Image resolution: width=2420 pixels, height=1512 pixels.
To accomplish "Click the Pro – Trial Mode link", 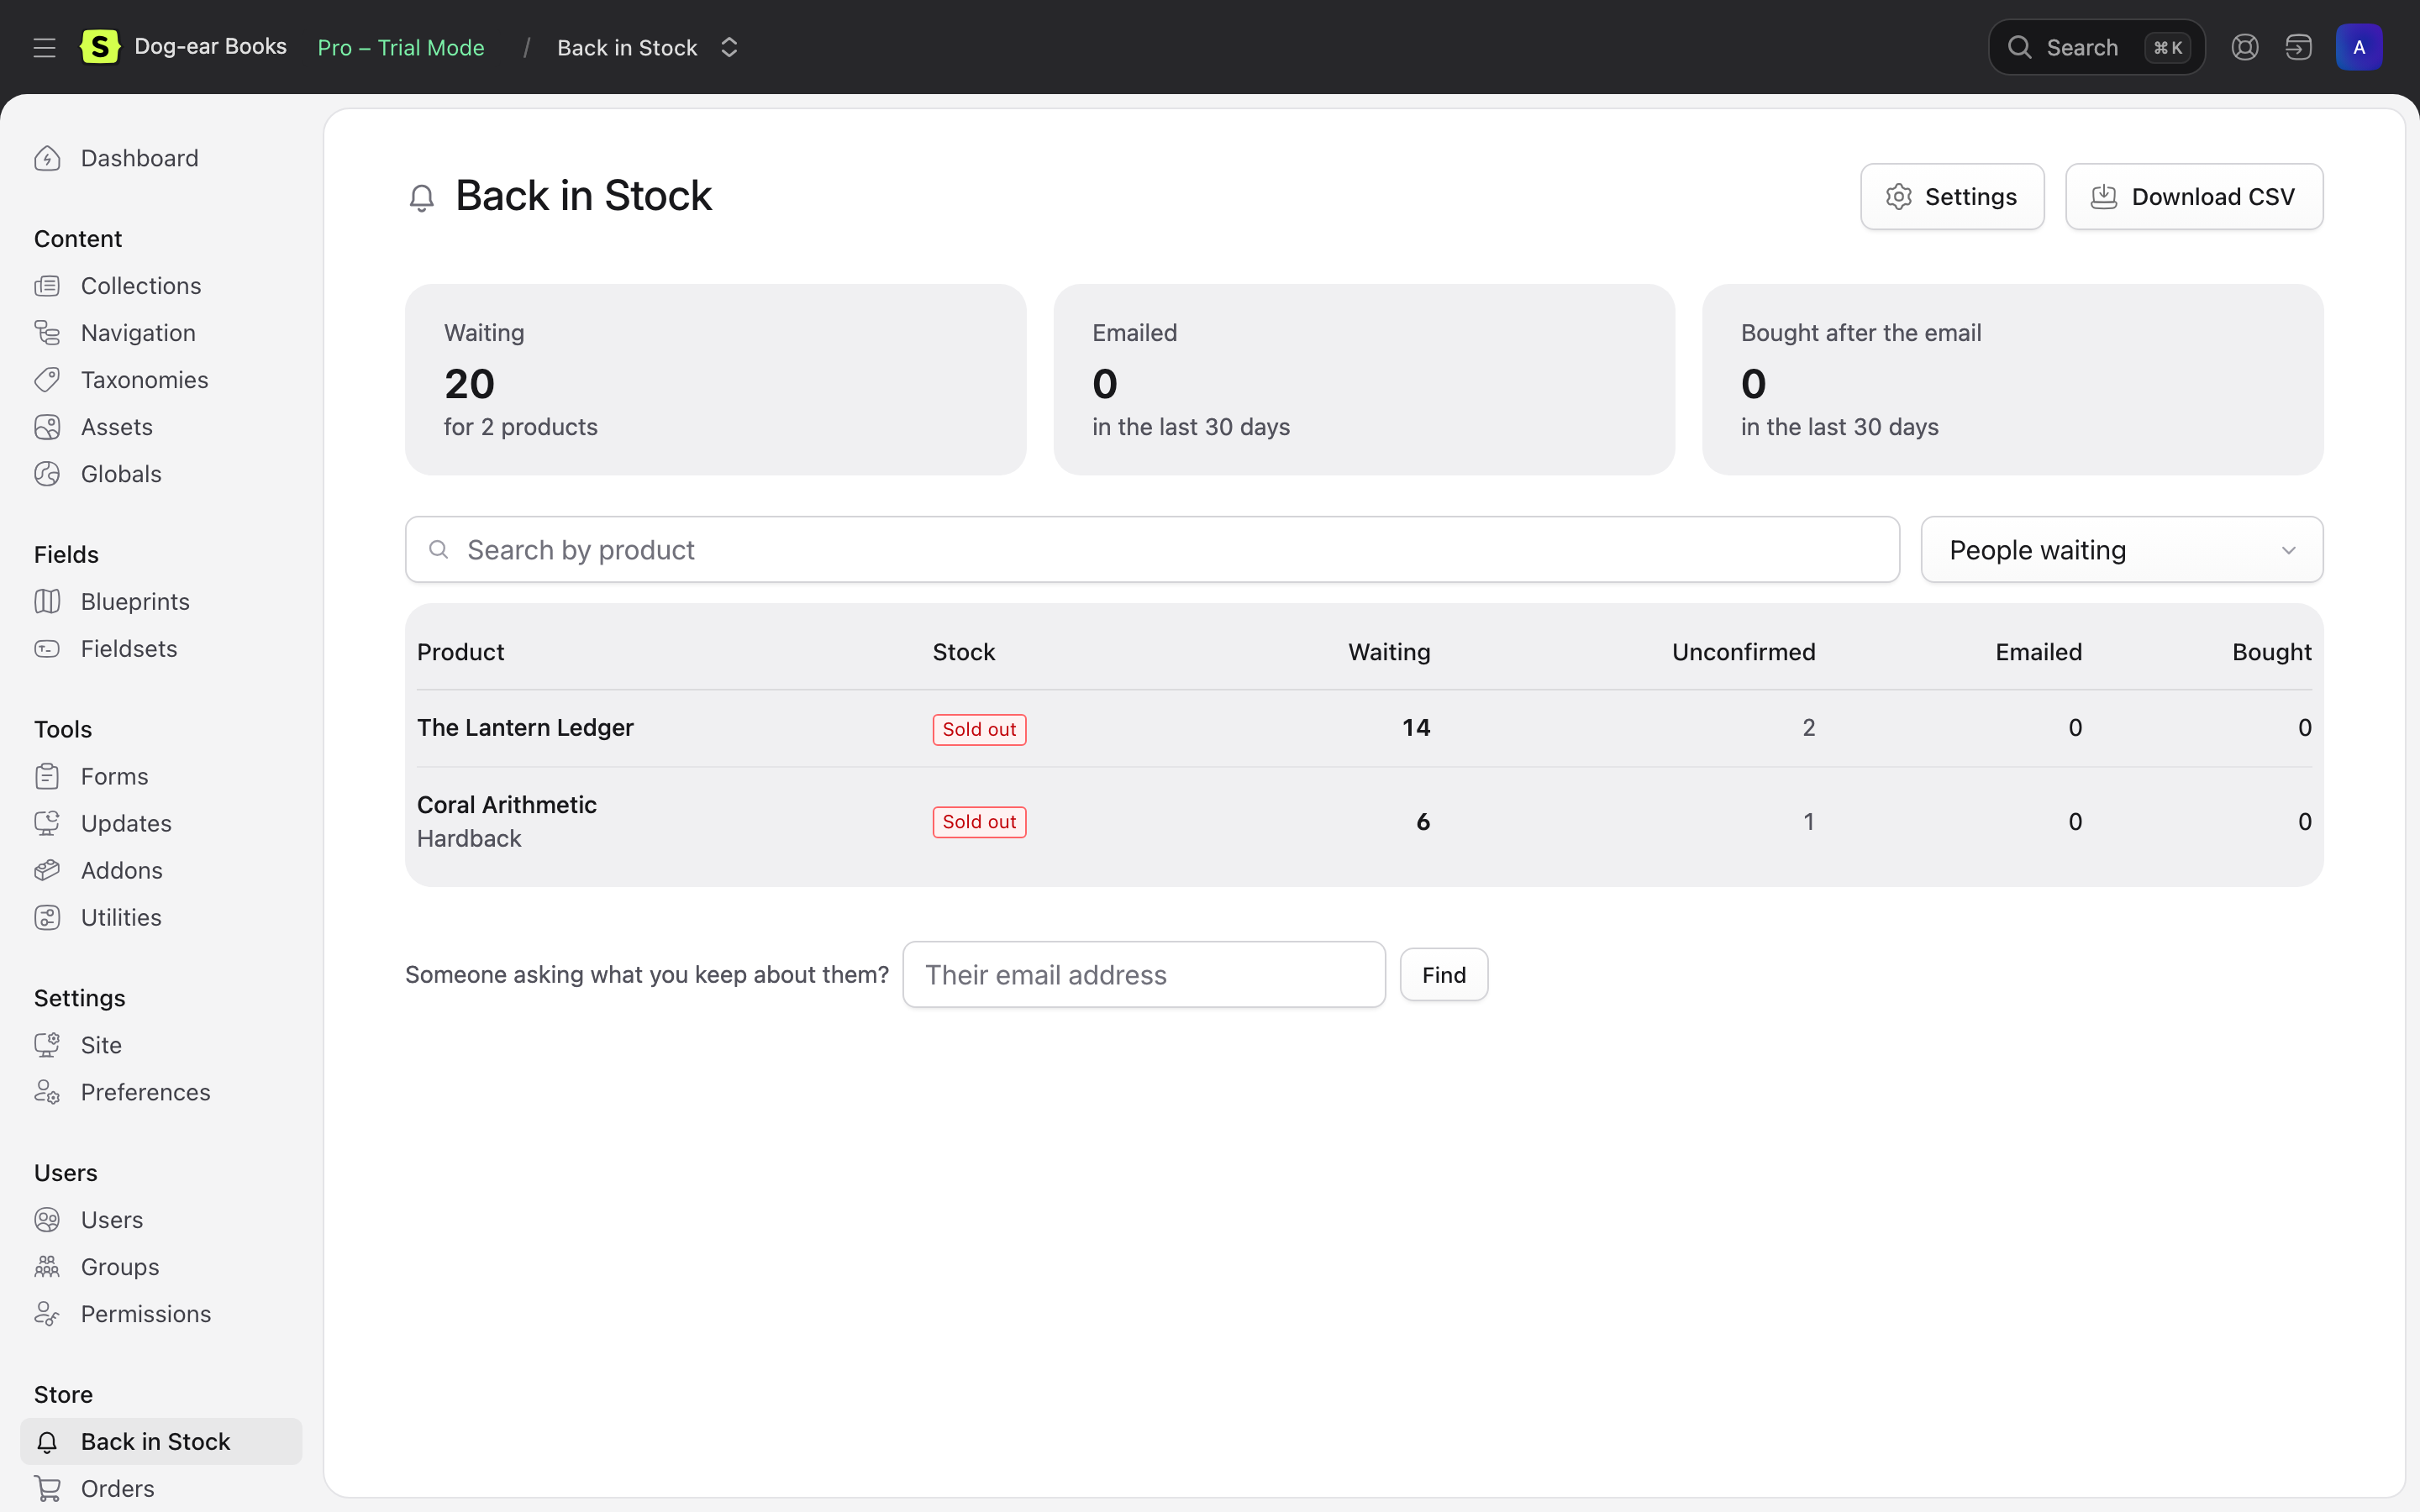I will [401, 47].
